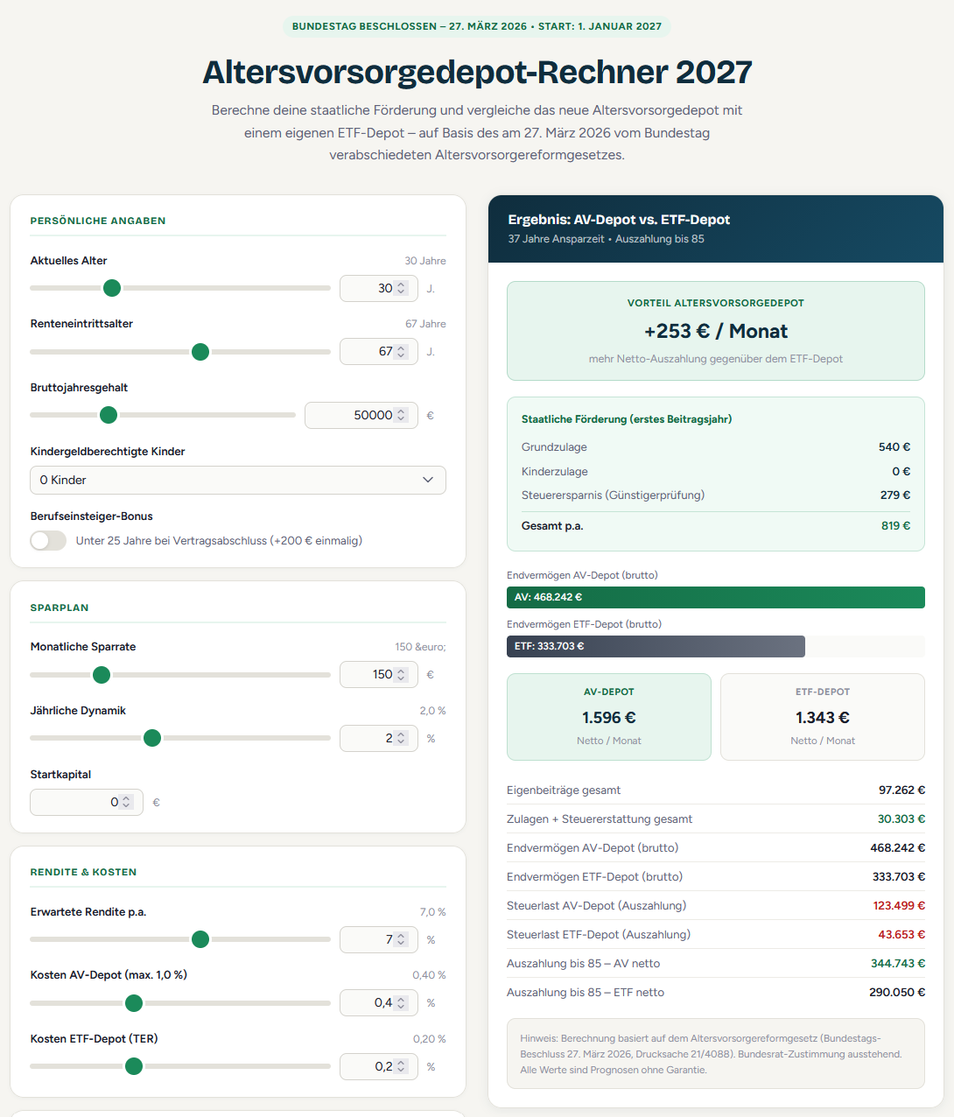Viewport: 954px width, 1117px height.
Task: Click the Kosten AV-Depot field showing 0,4
Action: click(x=379, y=1002)
